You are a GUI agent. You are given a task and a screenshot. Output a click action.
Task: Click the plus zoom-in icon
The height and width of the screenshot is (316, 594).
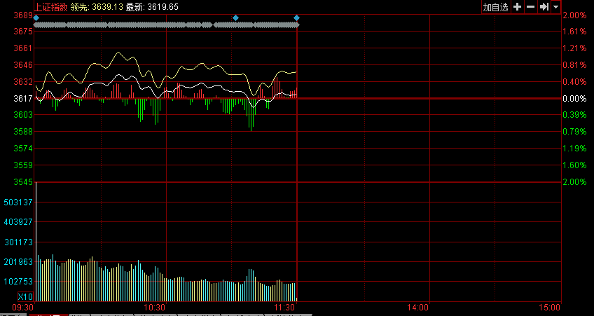517,7
